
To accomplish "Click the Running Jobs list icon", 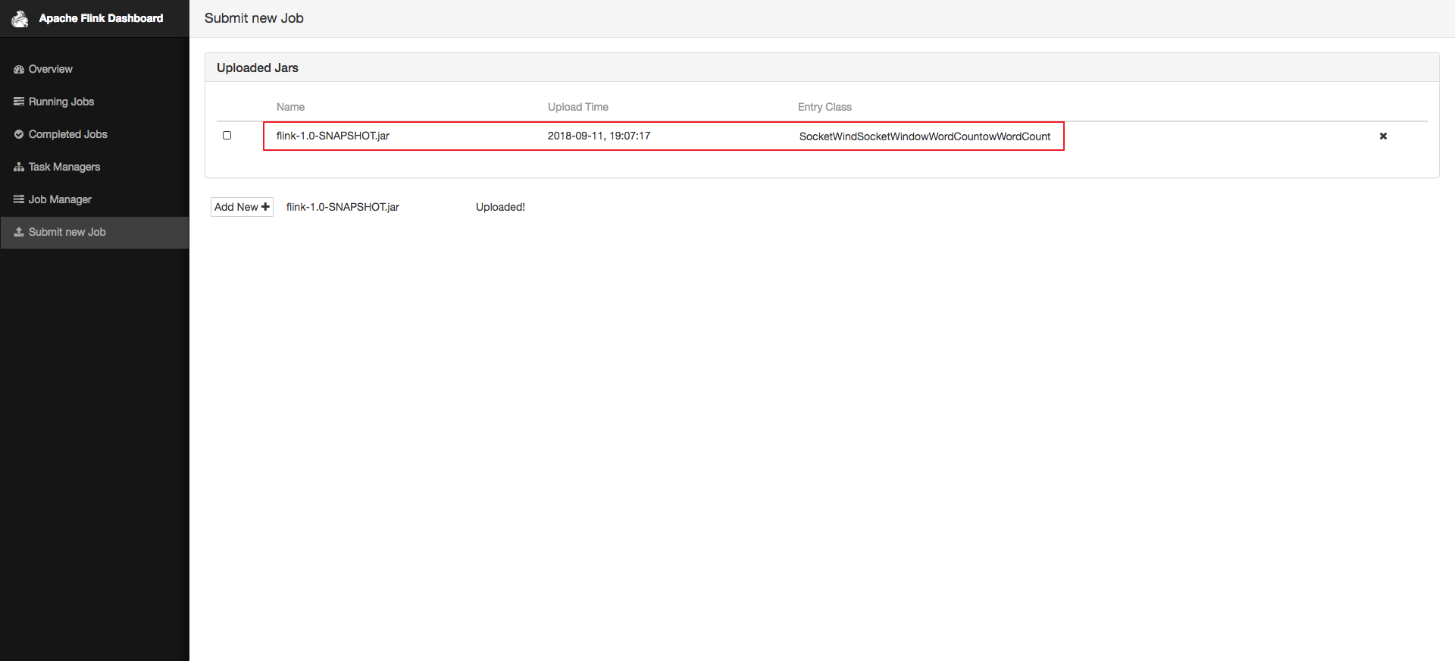I will point(19,102).
